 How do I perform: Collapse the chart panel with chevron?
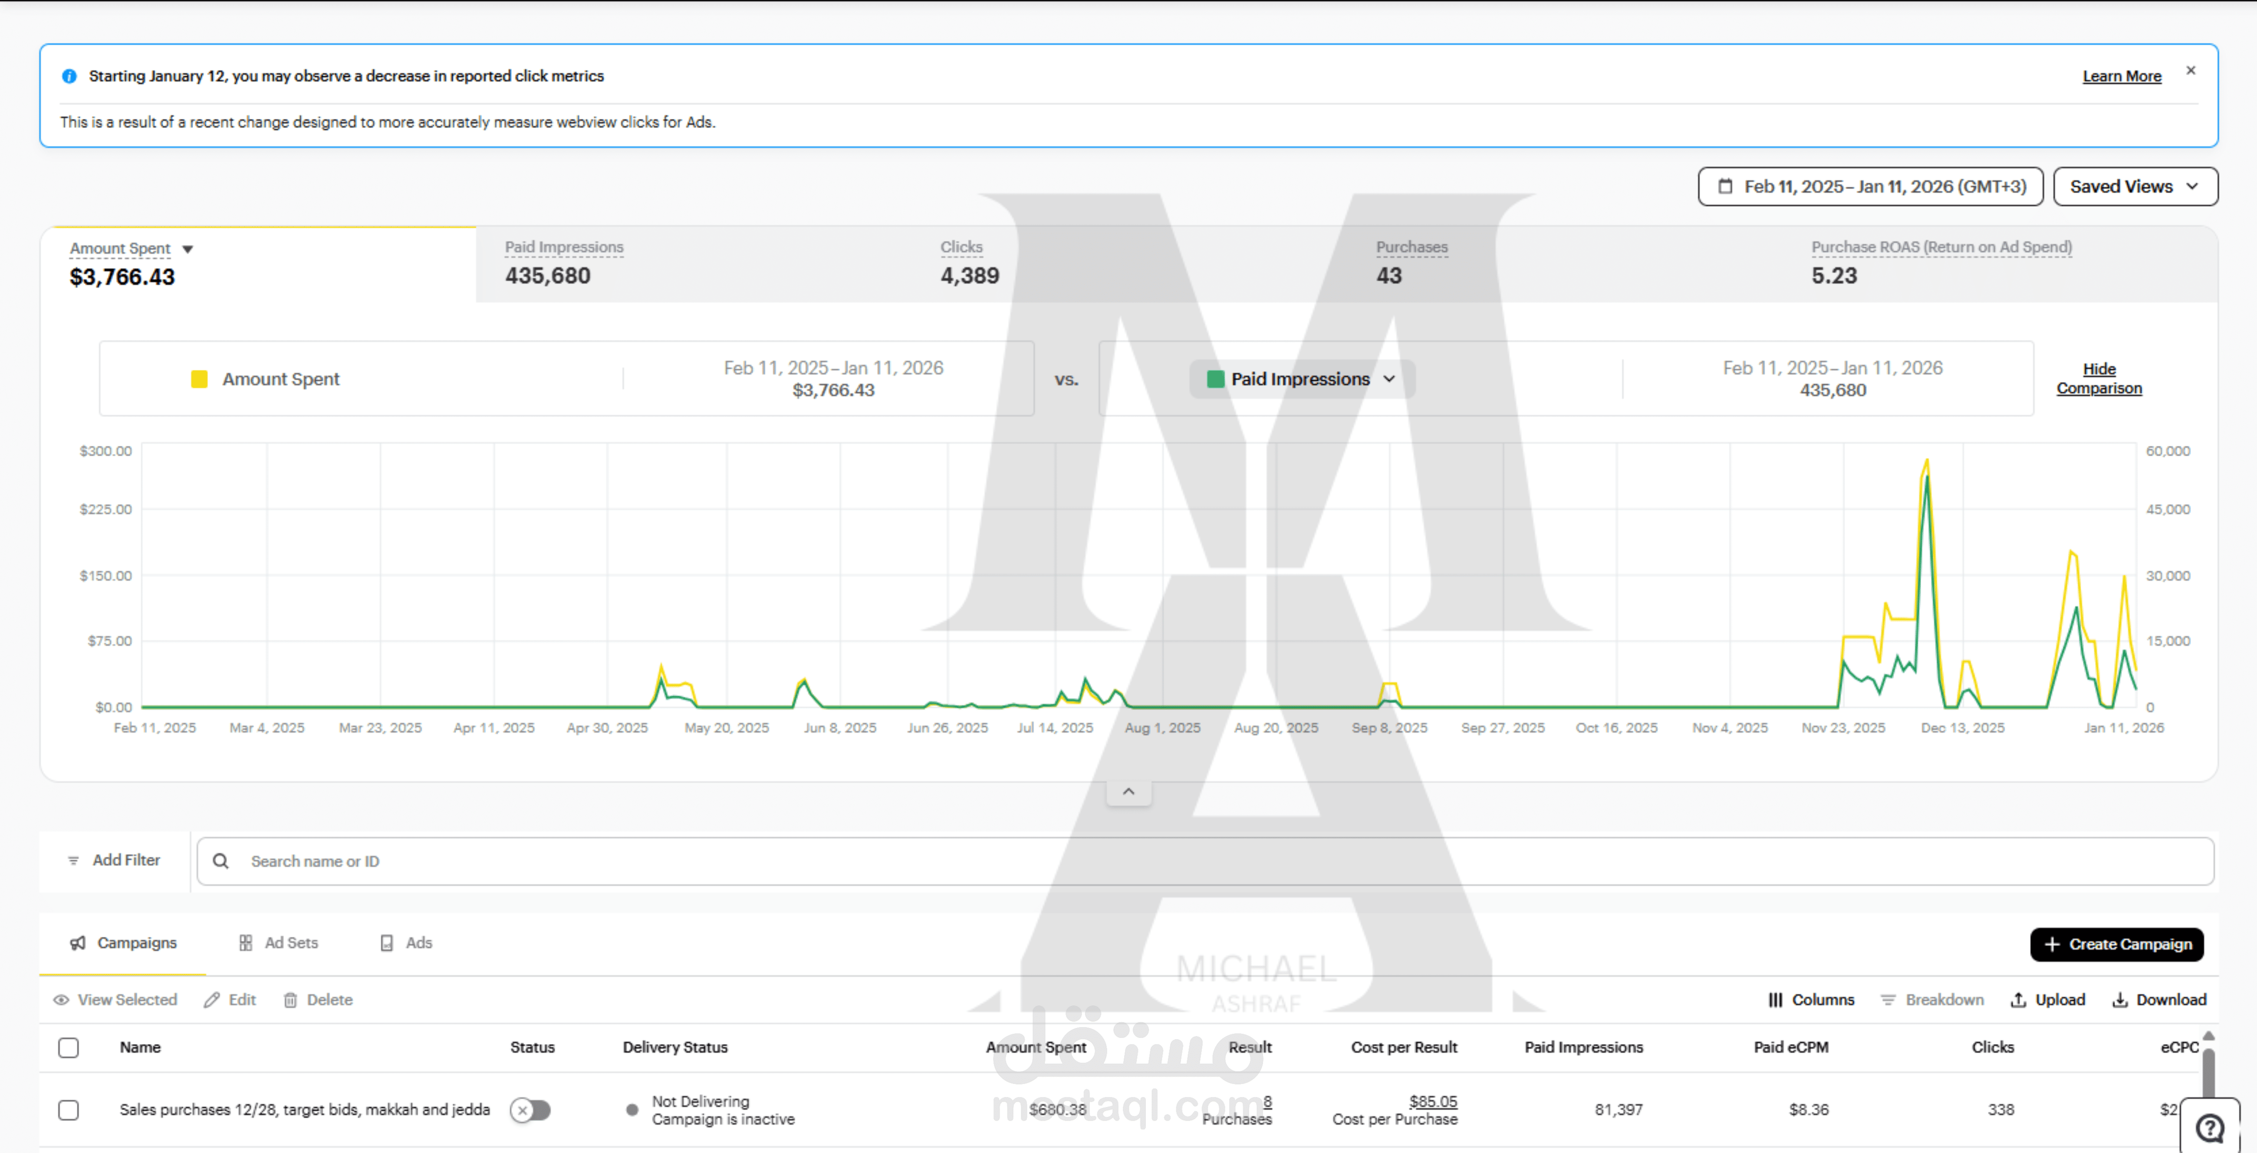[1128, 791]
